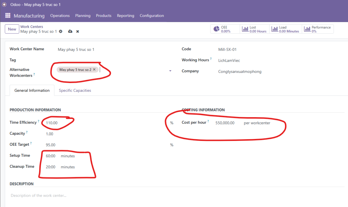348x207 pixels.
Task: Discard changes with the X icon
Action: [77, 32]
